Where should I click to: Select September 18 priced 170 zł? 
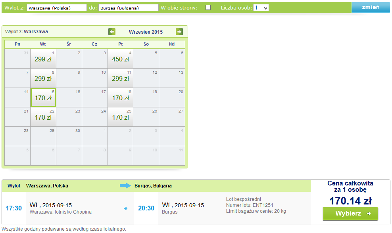tap(121, 97)
